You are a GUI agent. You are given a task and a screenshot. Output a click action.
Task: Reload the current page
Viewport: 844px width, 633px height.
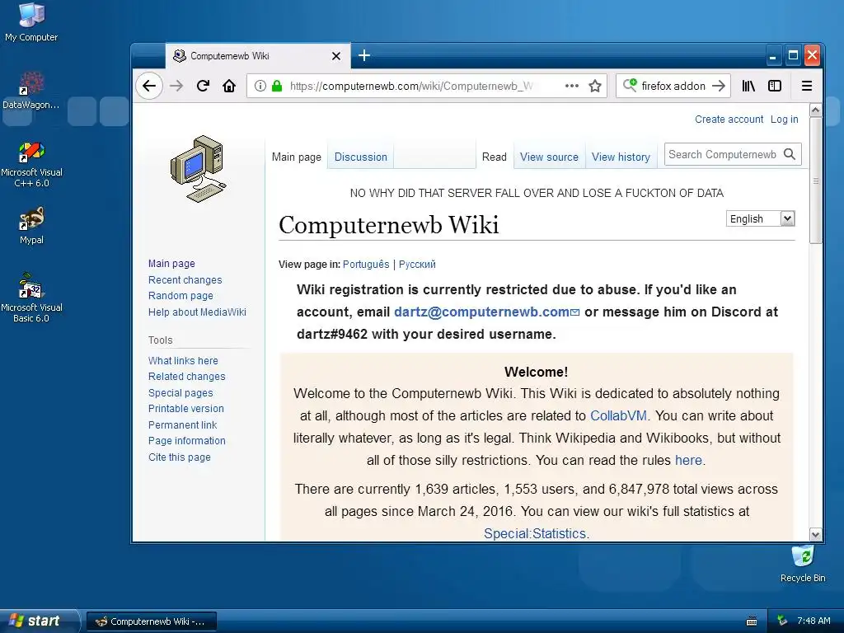(x=203, y=86)
